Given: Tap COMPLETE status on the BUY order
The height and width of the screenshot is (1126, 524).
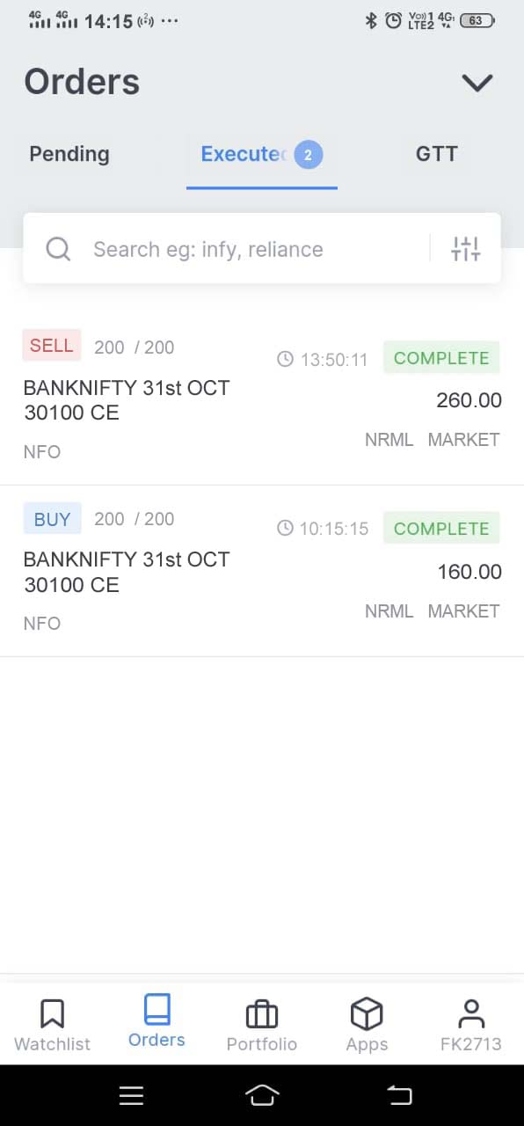Looking at the screenshot, I should tap(441, 529).
